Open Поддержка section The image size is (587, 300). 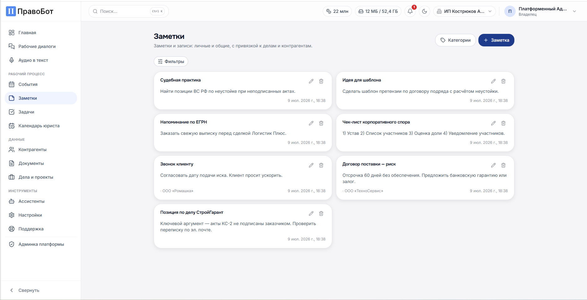[x=41, y=229]
